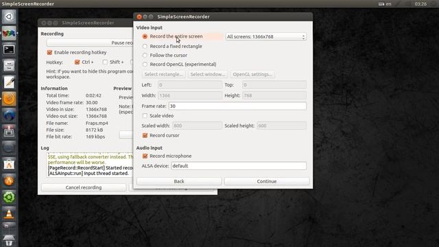Click the file size '8172 kB' value
The width and height of the screenshot is (439, 247).
pyautogui.click(x=95, y=130)
